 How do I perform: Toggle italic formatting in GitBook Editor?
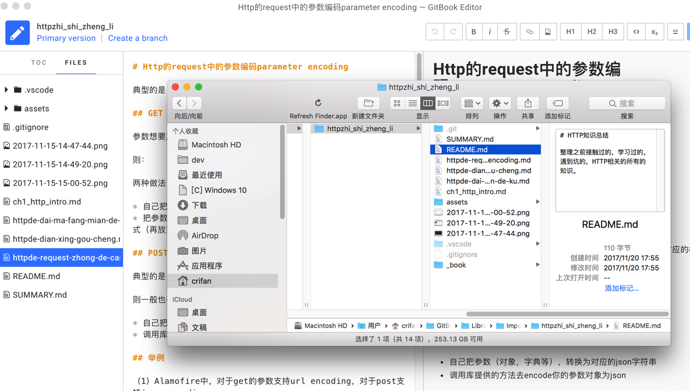[x=490, y=31]
